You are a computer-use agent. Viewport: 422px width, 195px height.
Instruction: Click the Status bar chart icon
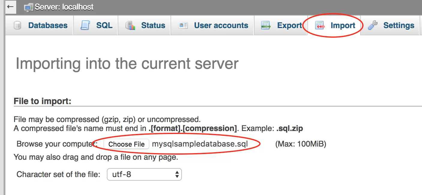130,26
